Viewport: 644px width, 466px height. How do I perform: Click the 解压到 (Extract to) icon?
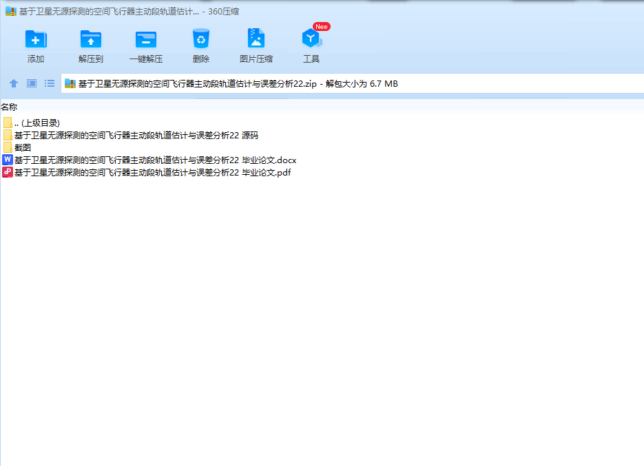pos(91,39)
